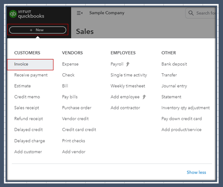This screenshot has height=187, width=223.
Task: Click the Sample Company name
Action: point(107,13)
